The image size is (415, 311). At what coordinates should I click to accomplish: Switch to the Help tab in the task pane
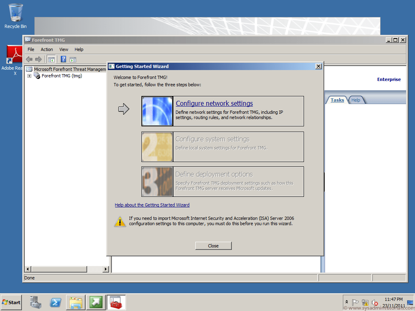click(356, 100)
